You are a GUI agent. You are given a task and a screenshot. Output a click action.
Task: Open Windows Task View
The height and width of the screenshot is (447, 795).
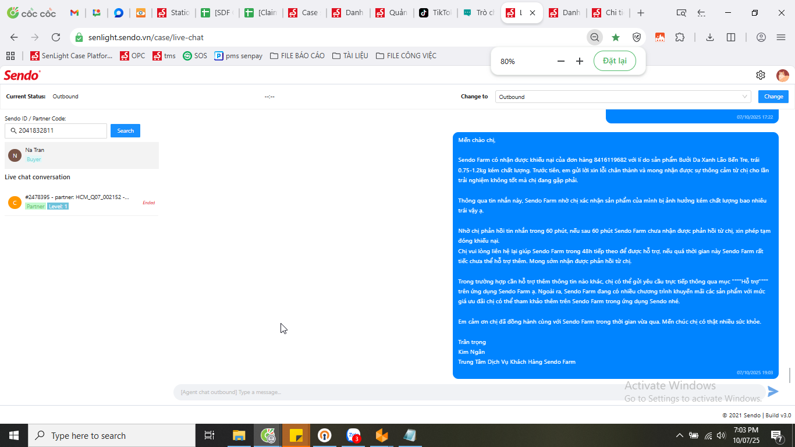pos(210,435)
